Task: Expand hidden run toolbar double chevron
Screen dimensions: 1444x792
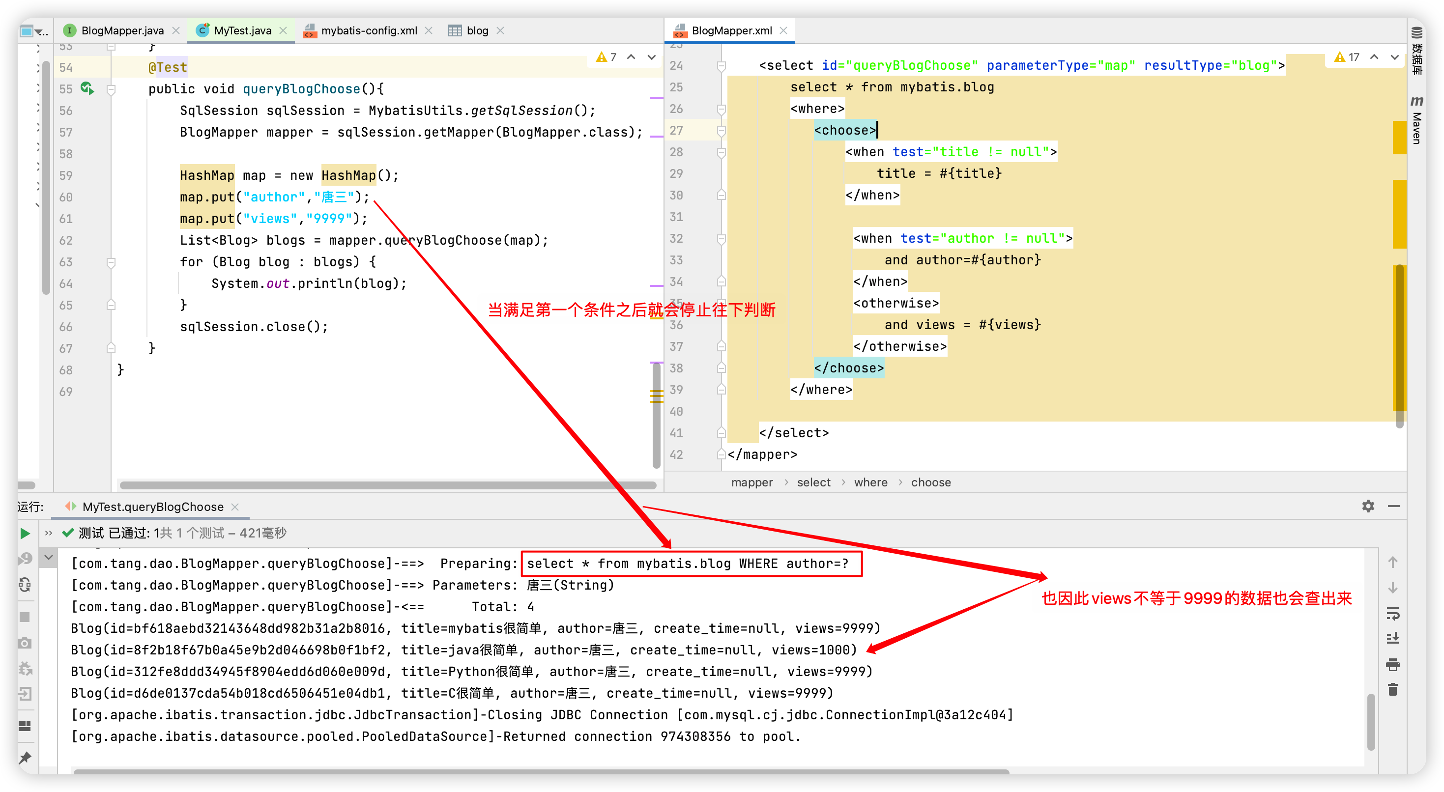Action: (x=49, y=533)
